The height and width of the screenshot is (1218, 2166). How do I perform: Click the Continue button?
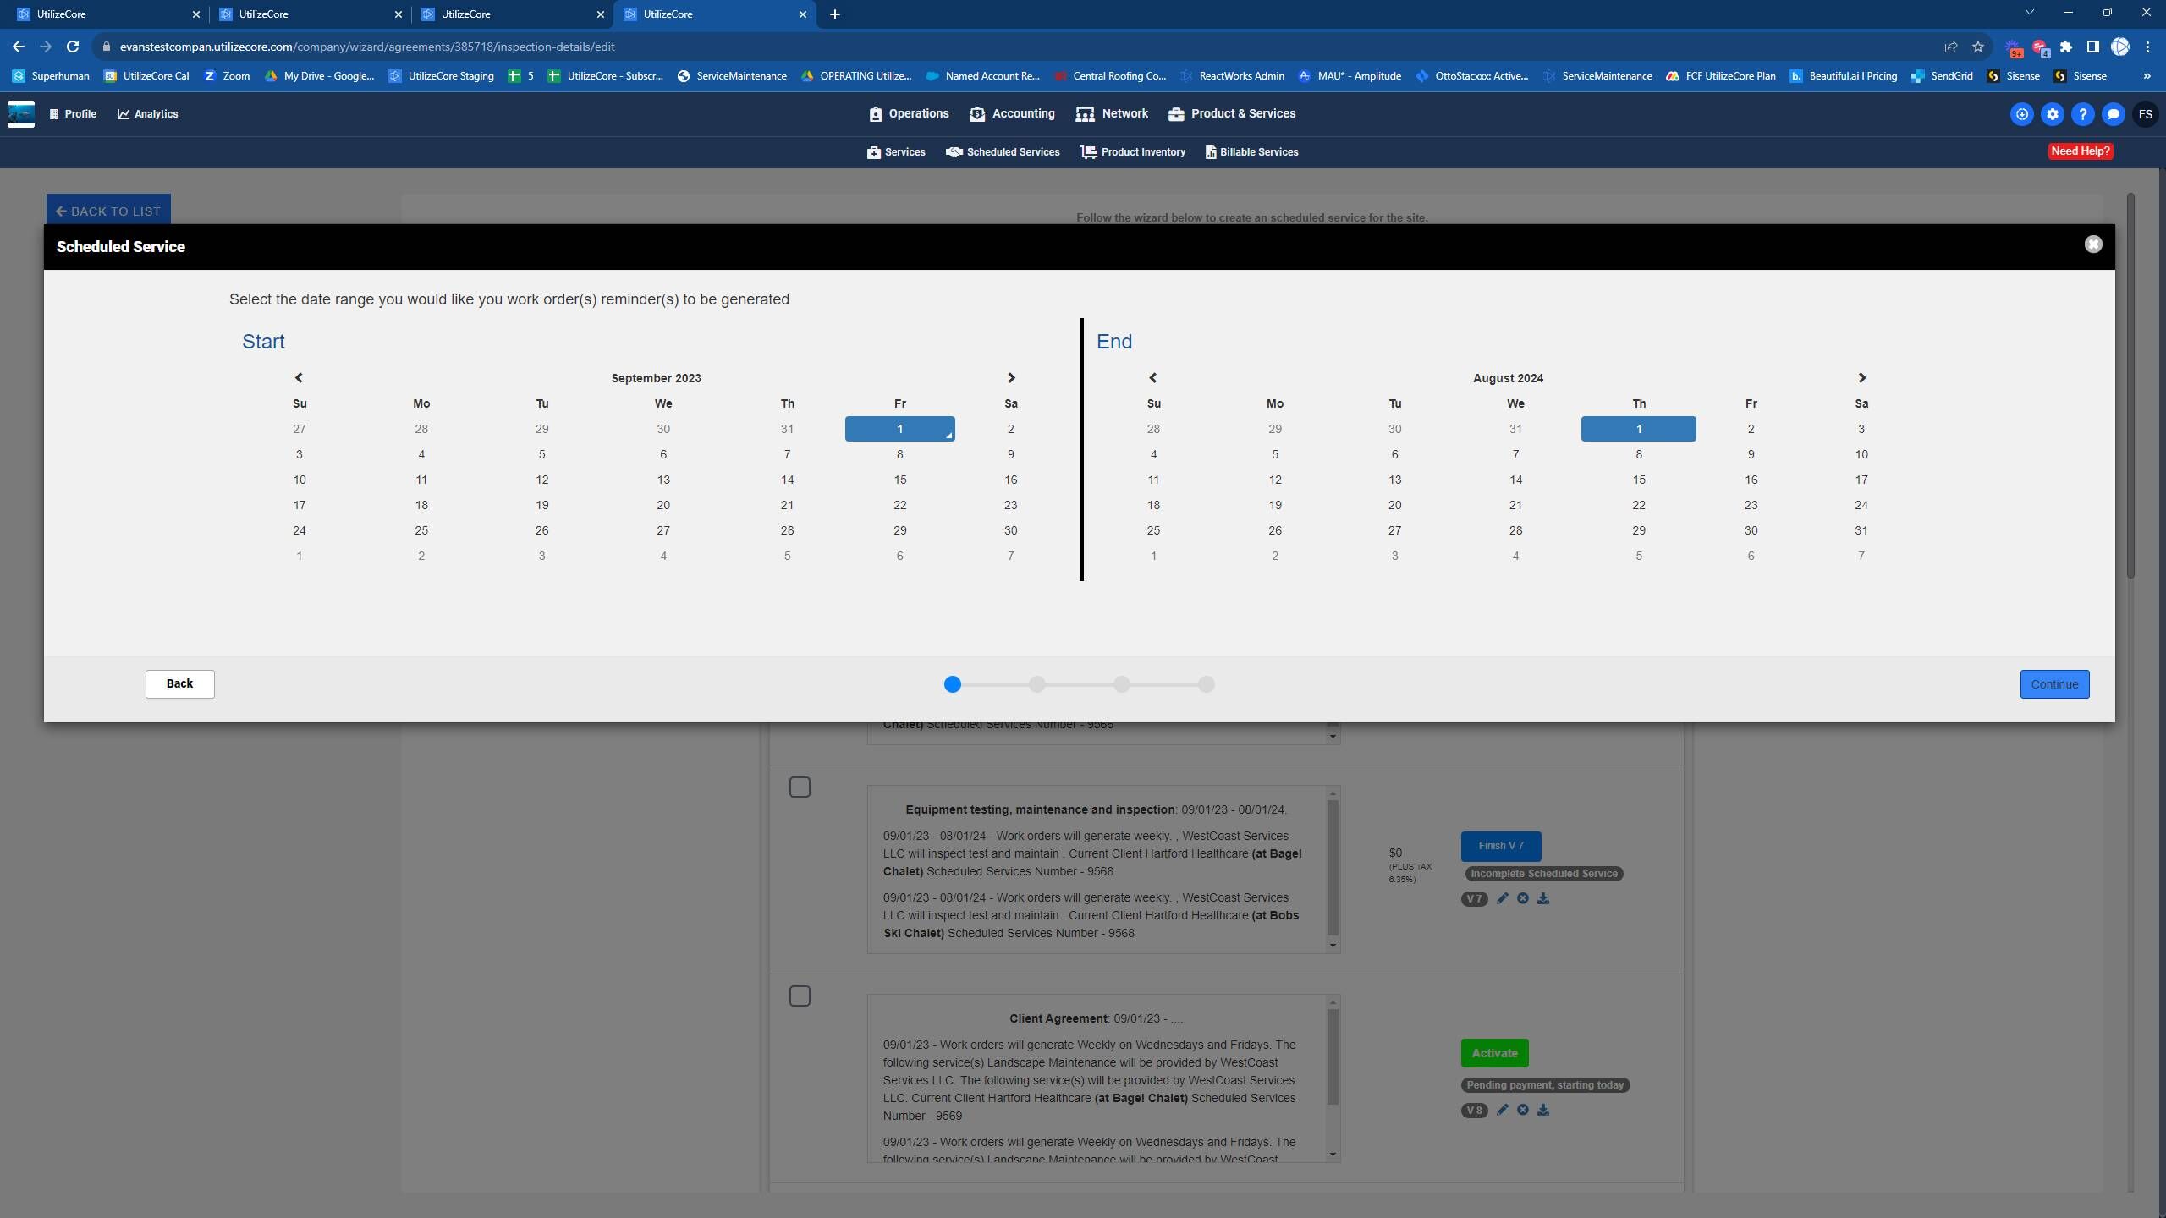[x=2053, y=683]
